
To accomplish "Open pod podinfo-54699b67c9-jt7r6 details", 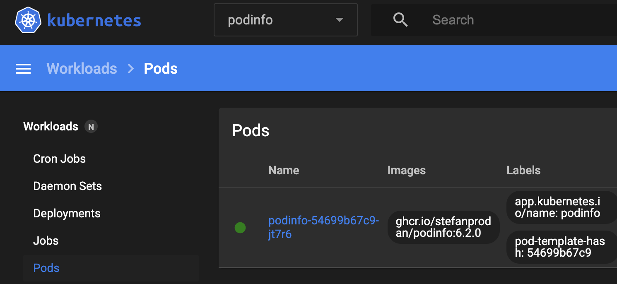I will point(323,227).
